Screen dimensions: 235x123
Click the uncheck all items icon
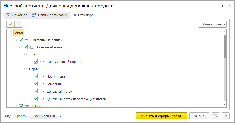click(18, 24)
